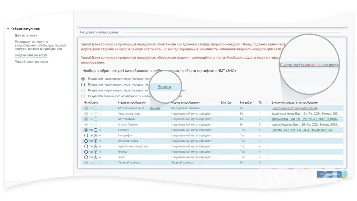This screenshot has width=357, height=201.
Task: Open 'Реєстрація на вступне випробування' sidebar item
Action: click(x=40, y=45)
